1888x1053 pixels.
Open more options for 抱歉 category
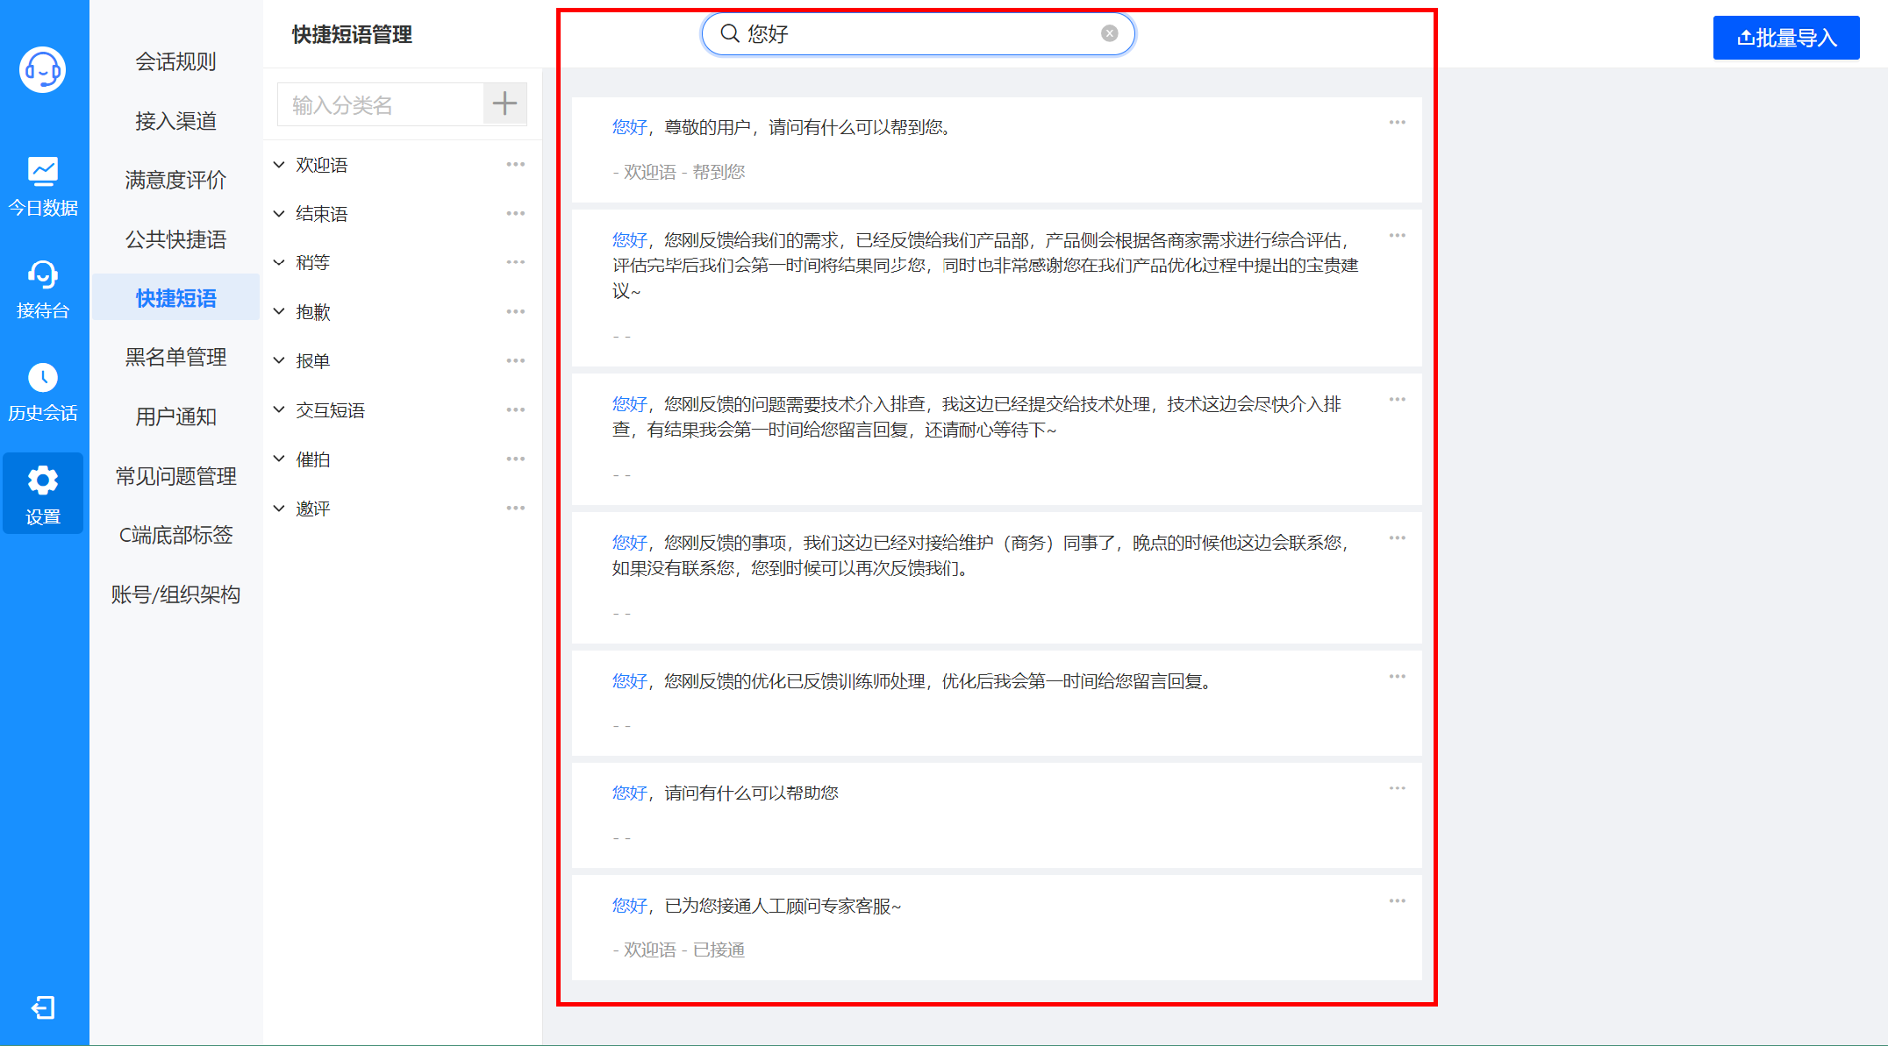tap(515, 311)
